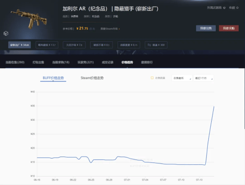The width and height of the screenshot is (245, 185).
Task: Click the page scrollbar on the right edge
Action: click(245, 98)
